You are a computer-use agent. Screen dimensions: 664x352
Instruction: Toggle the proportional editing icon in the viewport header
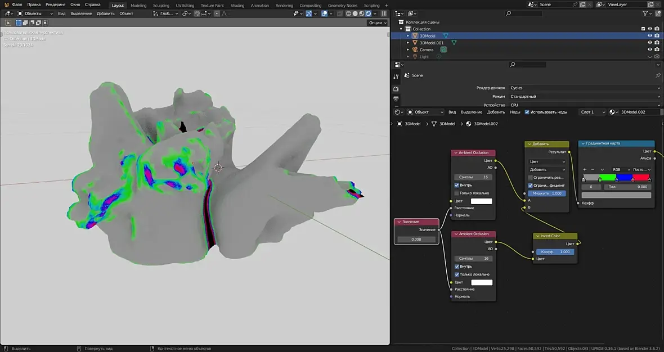coord(217,13)
